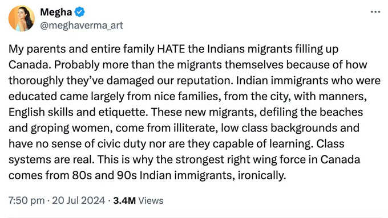Image resolution: width=388 pixels, height=218 pixels.
Task: Click the word 'Canada.' starting the second line
Action: tap(30, 65)
